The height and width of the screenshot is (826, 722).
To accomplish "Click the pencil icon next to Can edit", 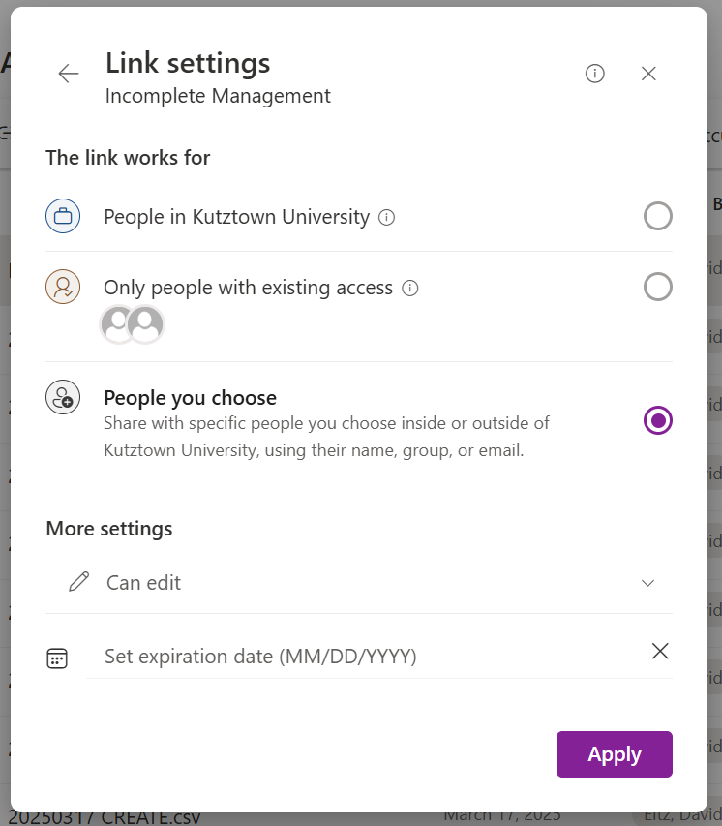I will pos(78,582).
